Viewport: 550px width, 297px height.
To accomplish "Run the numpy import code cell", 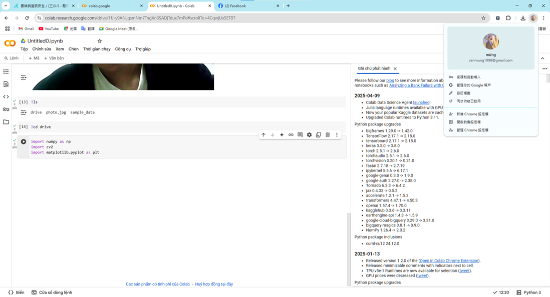I will pos(23,141).
